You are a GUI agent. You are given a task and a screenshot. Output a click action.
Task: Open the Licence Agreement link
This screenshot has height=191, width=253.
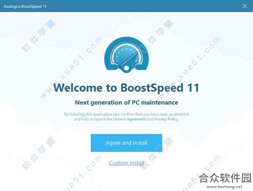129,119
